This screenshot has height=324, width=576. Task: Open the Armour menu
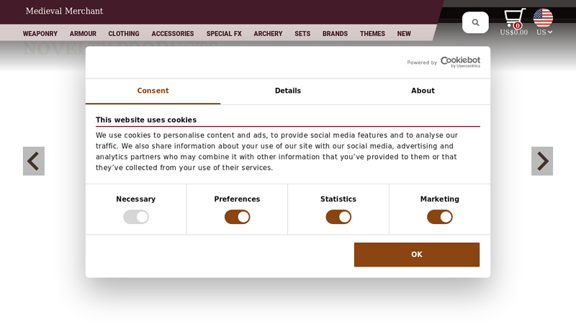(83, 34)
